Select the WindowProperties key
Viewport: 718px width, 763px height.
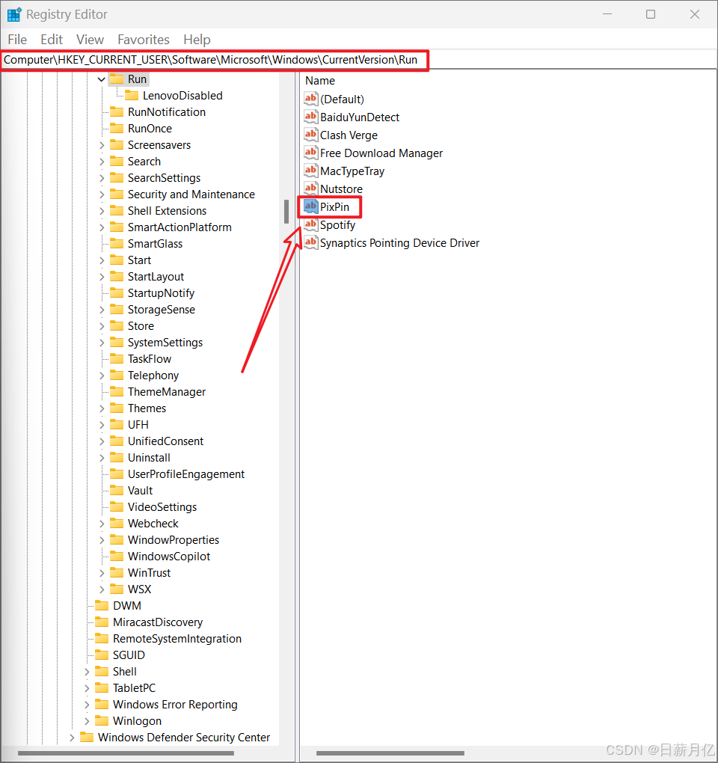[174, 539]
